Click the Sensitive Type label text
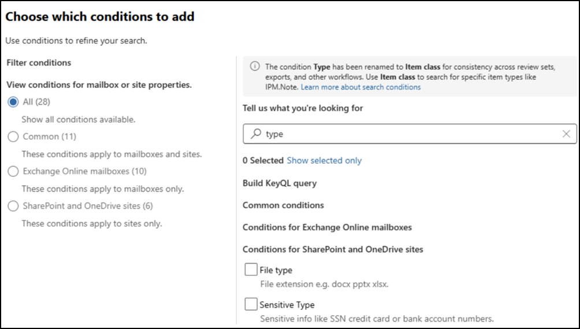 click(x=287, y=305)
